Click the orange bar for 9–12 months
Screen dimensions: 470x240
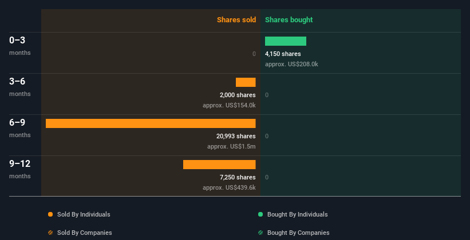(219, 165)
